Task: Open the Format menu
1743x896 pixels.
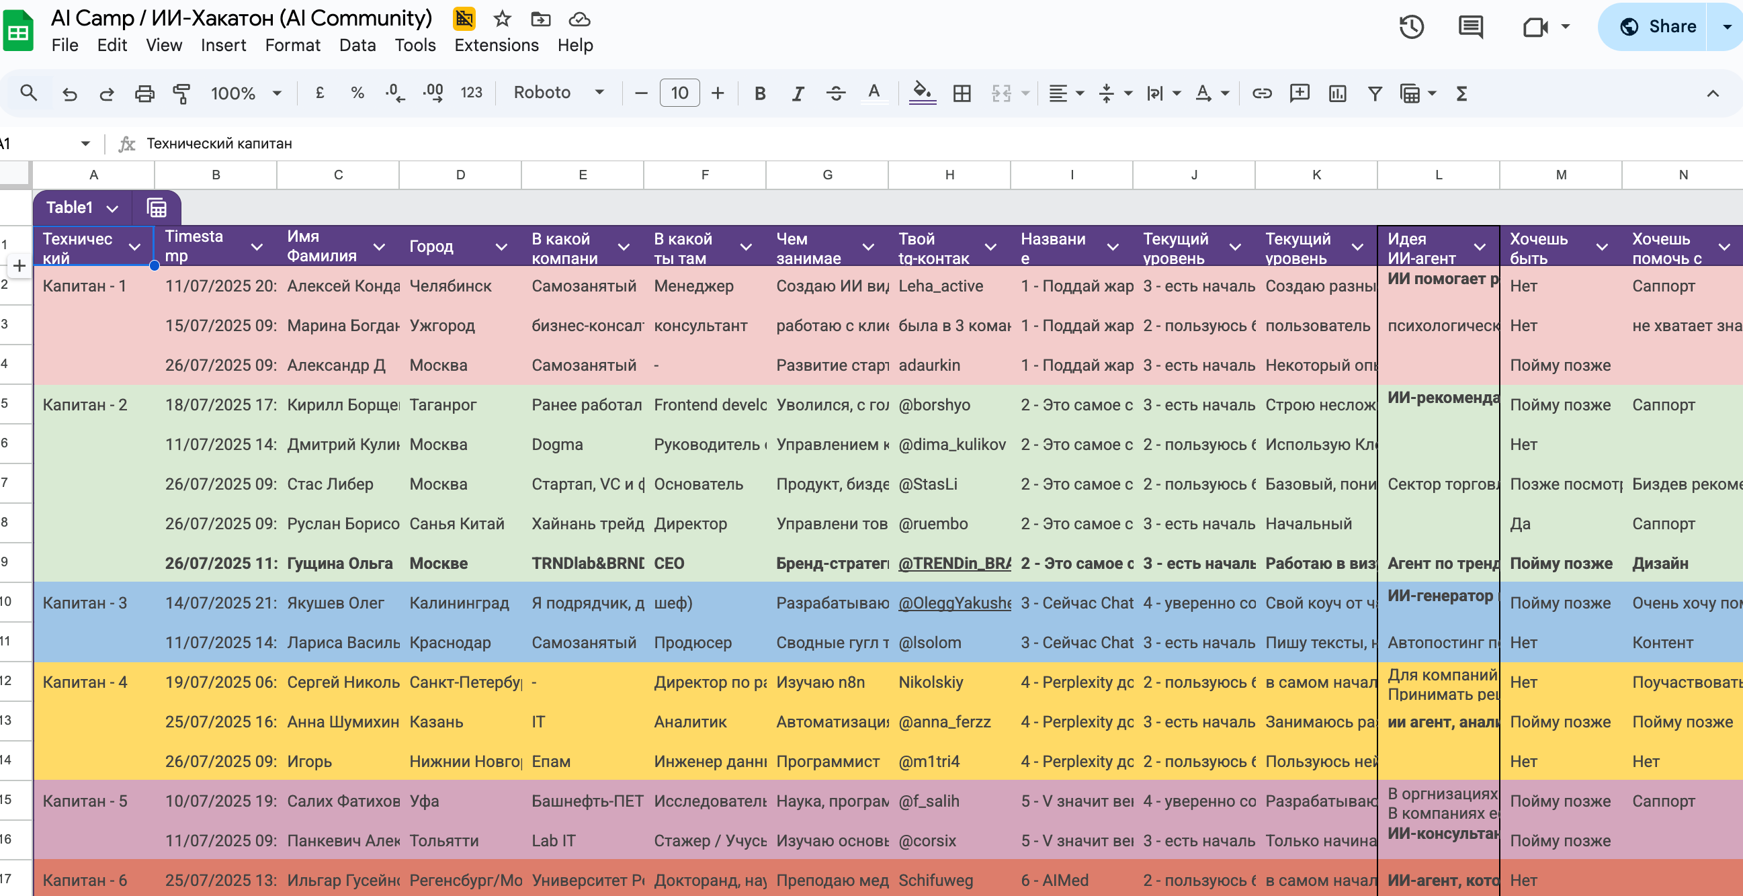Action: pos(292,45)
